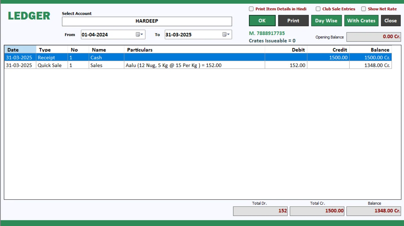The image size is (404, 226).
Task: Click the mobile number M. 7888917735
Action: click(267, 33)
